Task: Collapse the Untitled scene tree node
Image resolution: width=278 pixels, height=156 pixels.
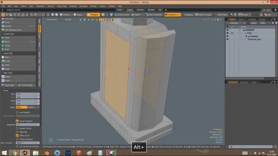Action: coord(240,30)
